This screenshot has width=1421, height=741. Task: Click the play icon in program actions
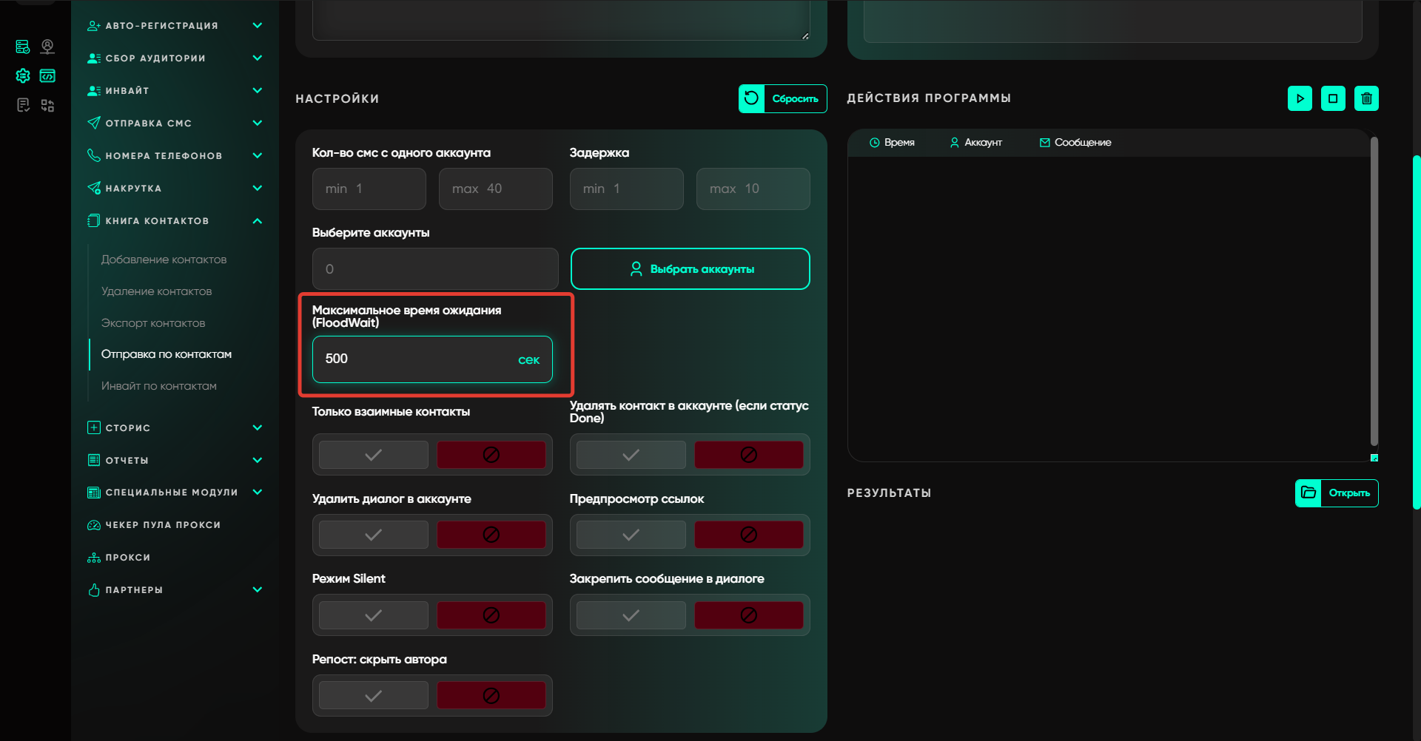click(x=1300, y=98)
